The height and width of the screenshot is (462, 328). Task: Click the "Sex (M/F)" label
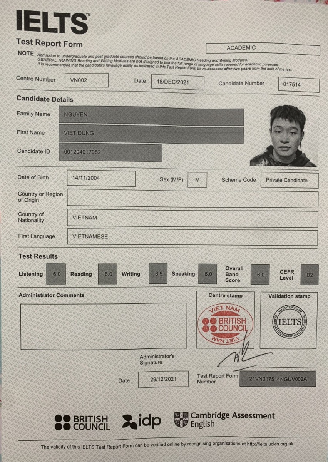pyautogui.click(x=171, y=180)
